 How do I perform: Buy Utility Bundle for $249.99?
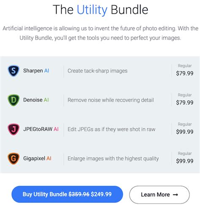click(67, 194)
